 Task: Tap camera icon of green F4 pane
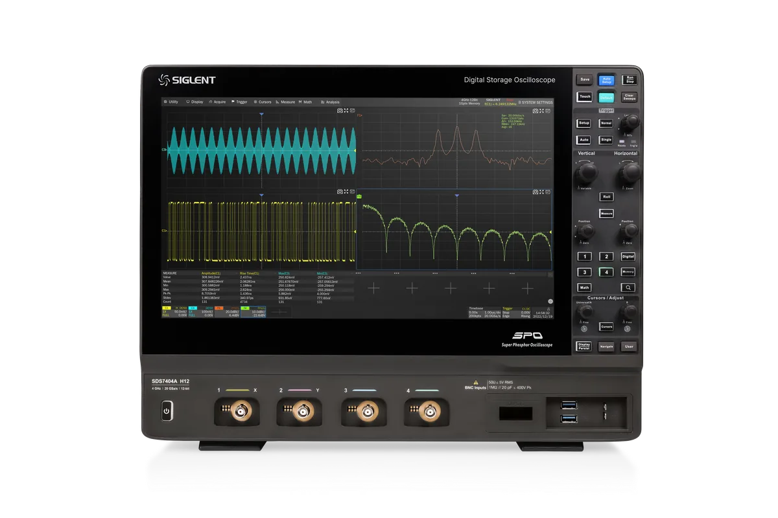pos(536,192)
